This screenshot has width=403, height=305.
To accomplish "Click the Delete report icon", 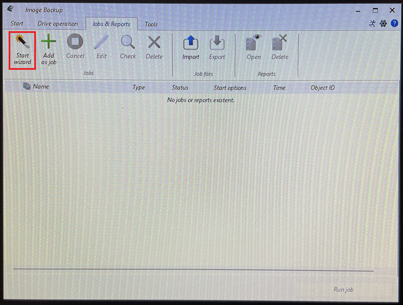I will (280, 43).
